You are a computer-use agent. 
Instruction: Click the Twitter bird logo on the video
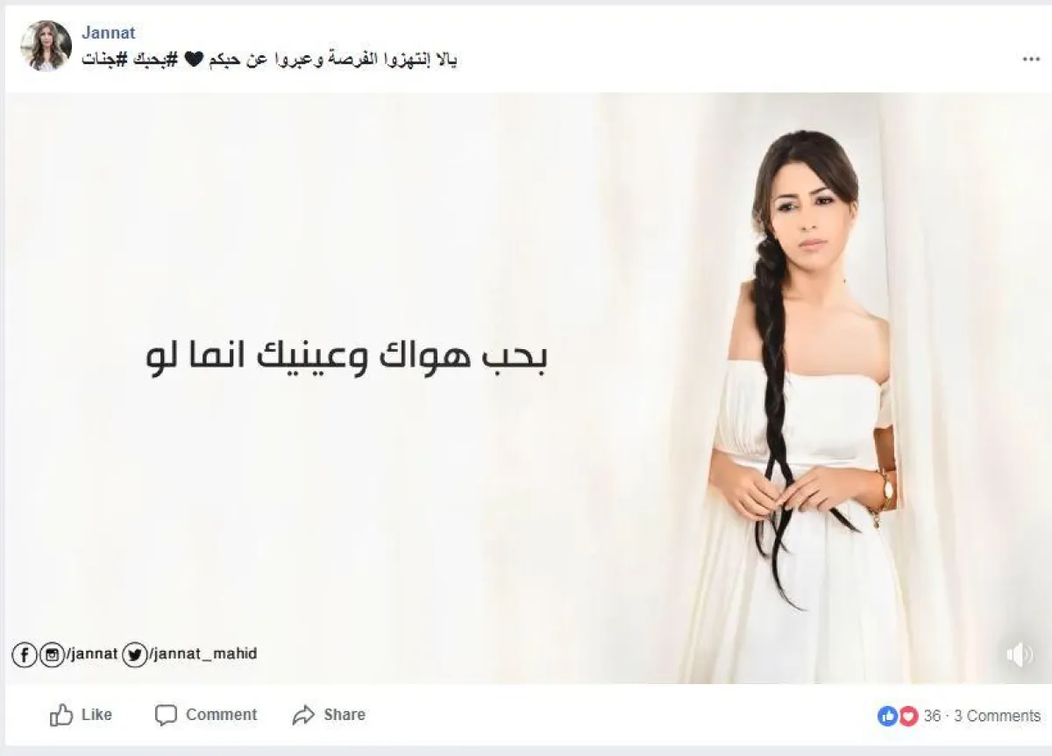point(134,654)
